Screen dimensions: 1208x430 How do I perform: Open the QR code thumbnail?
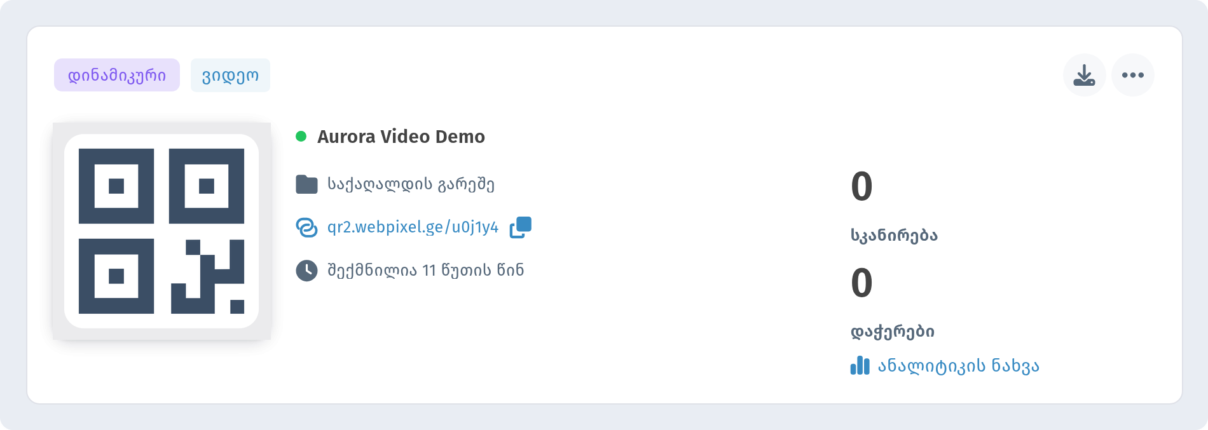click(x=161, y=231)
